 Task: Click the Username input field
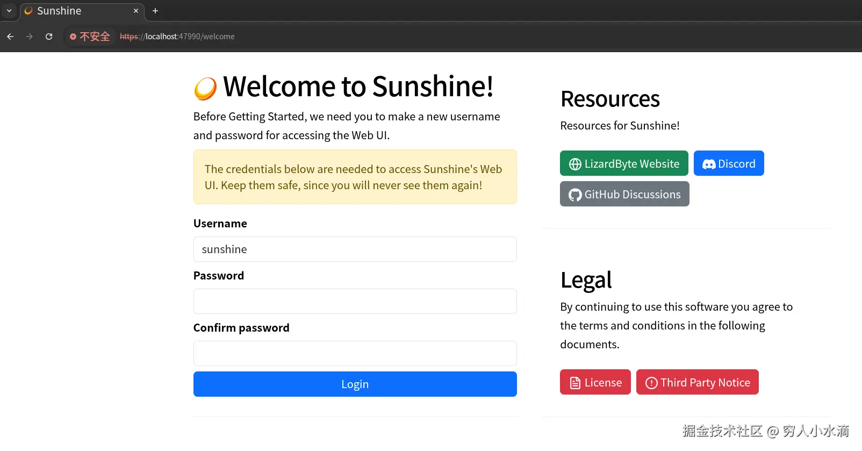355,249
